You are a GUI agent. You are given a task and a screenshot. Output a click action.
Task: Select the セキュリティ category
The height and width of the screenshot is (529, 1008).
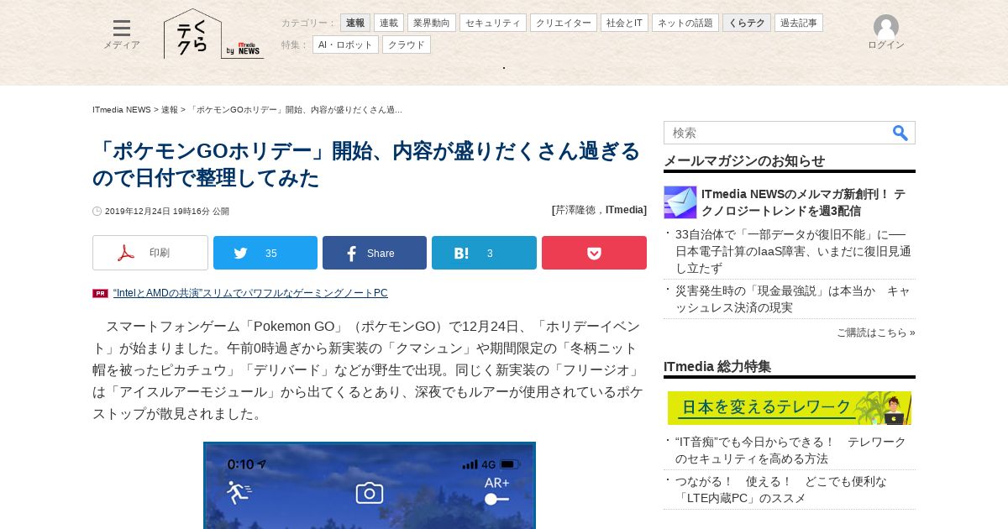493,23
